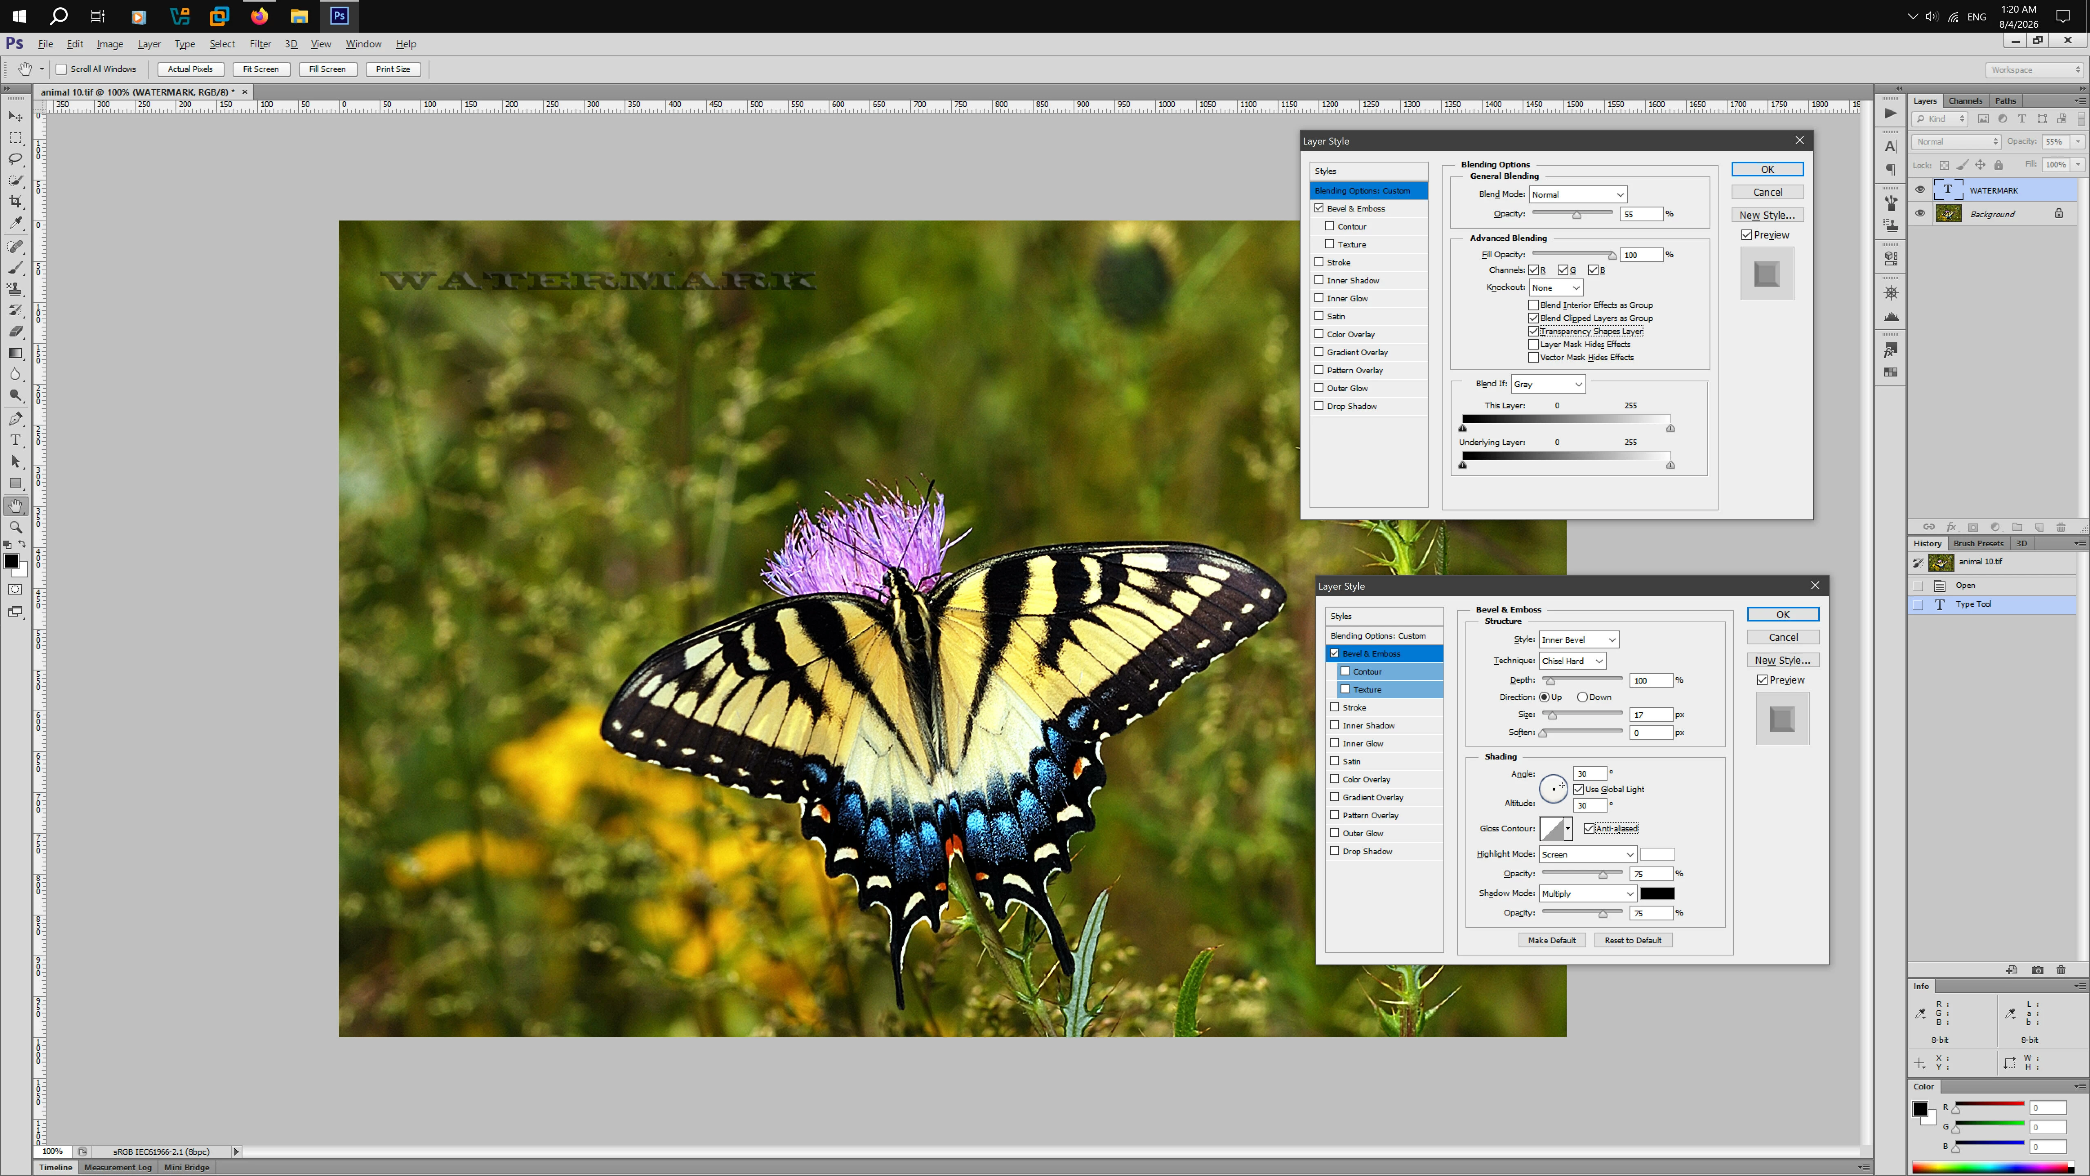This screenshot has height=1176, width=2090.
Task: Open the Filter menu
Action: pyautogui.click(x=260, y=44)
